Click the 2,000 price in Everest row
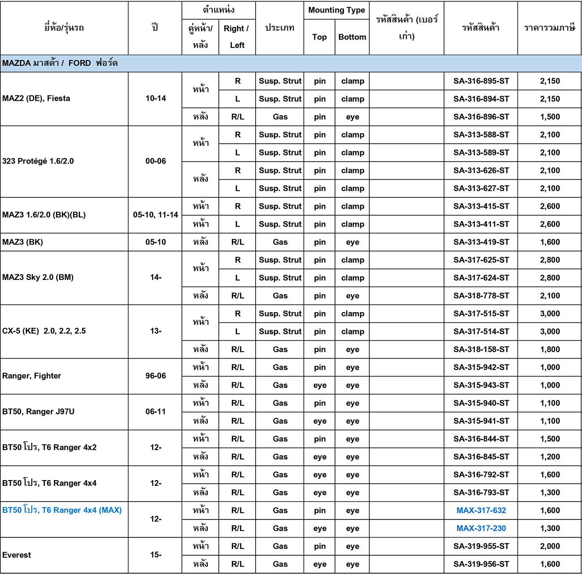This screenshot has height=575, width=582. point(550,547)
